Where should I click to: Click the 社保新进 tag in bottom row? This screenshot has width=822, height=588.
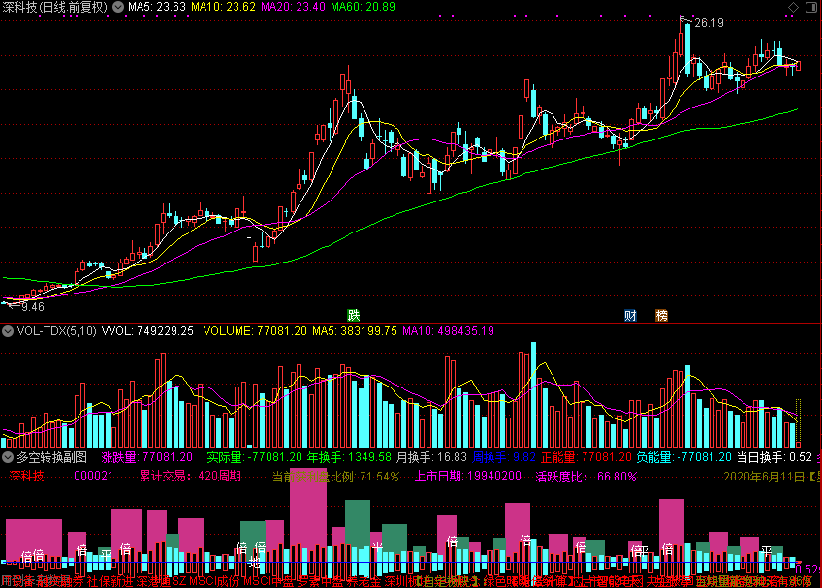pos(111,581)
